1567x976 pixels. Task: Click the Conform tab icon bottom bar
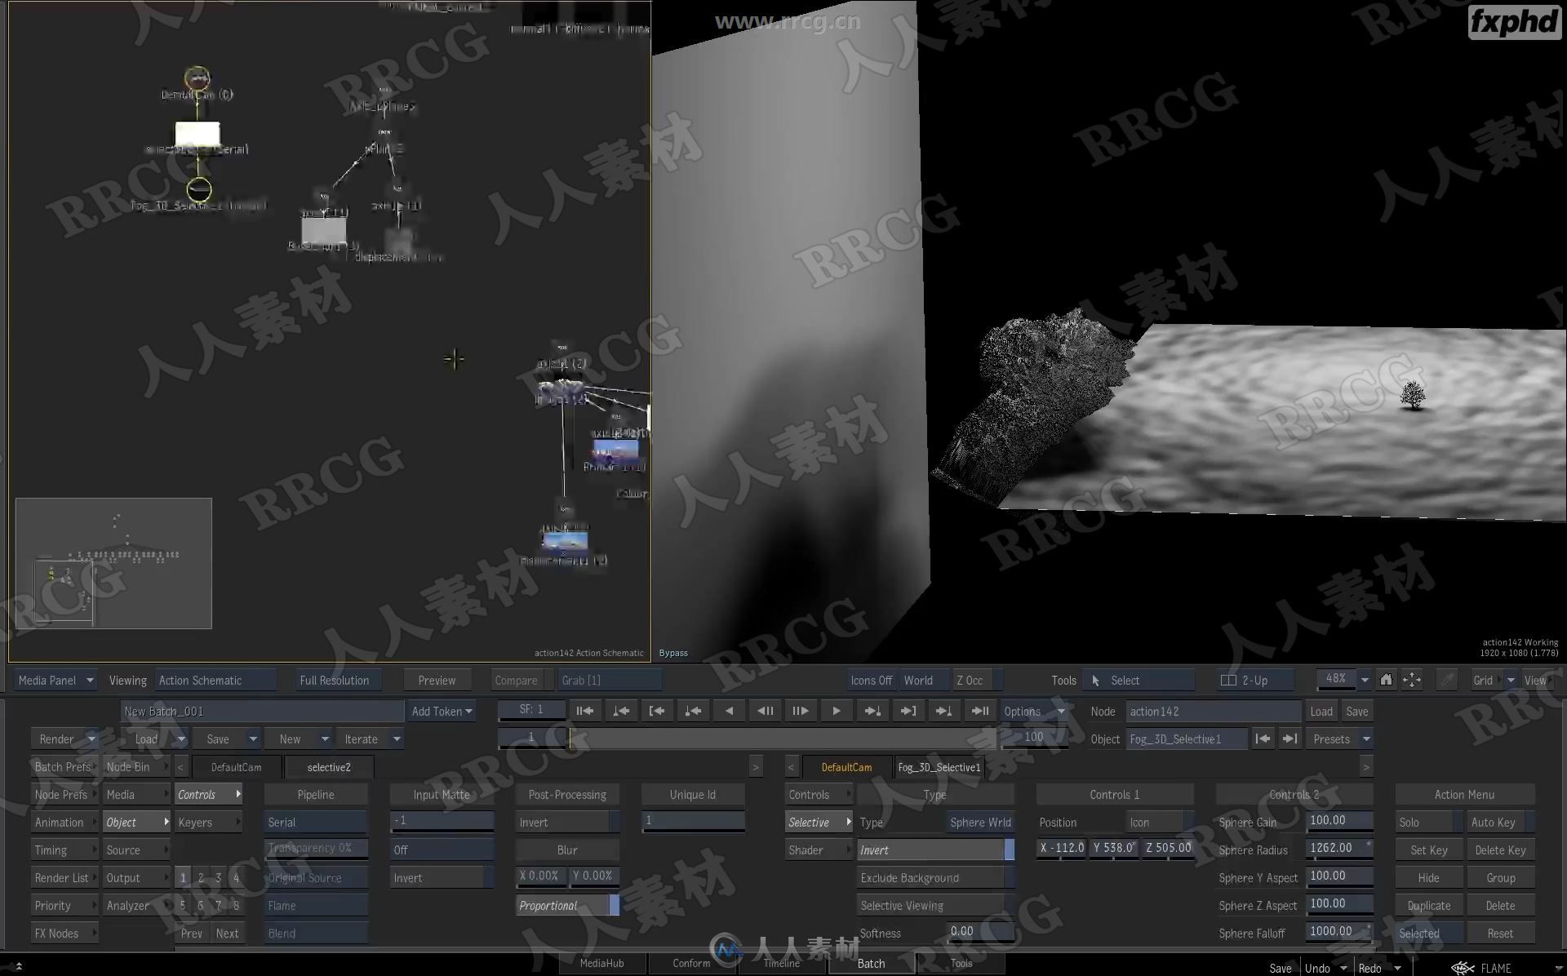click(x=689, y=962)
